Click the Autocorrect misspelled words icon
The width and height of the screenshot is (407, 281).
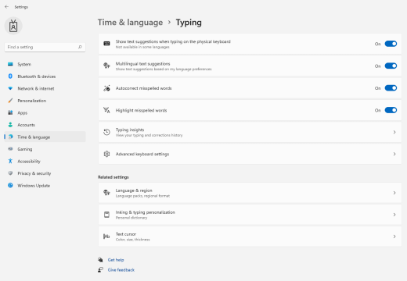pos(106,88)
